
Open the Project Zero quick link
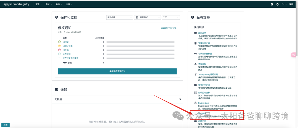204,103
